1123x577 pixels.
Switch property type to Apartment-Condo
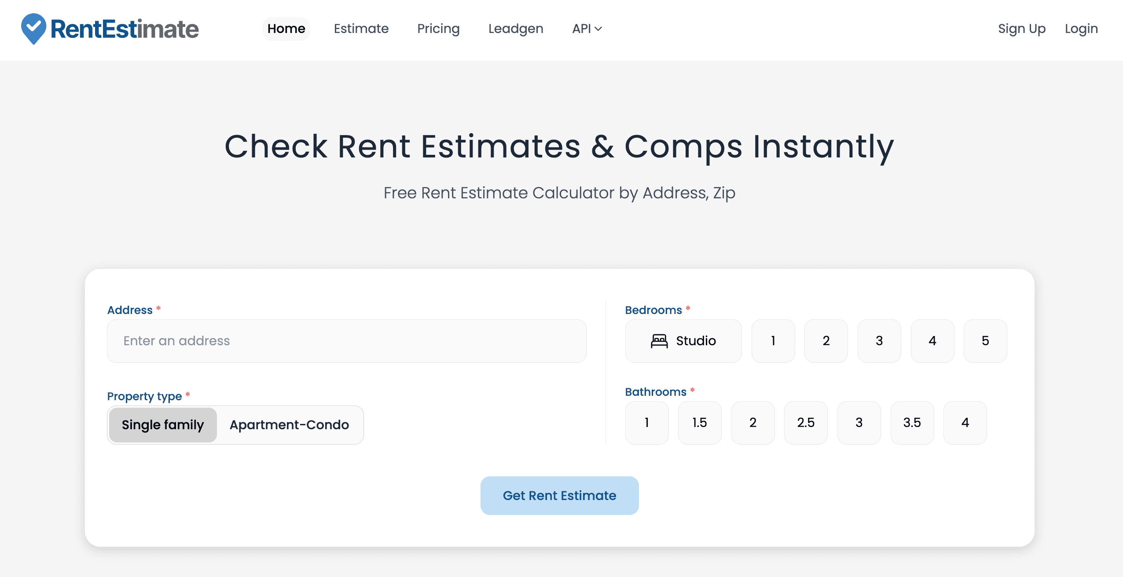point(289,424)
